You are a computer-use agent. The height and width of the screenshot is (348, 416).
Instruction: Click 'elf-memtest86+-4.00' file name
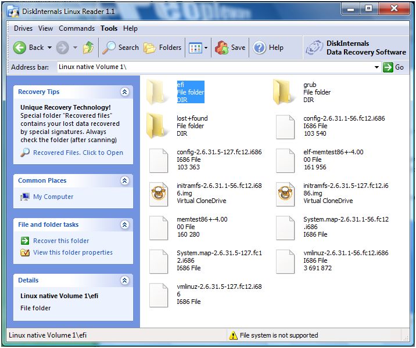click(x=333, y=152)
